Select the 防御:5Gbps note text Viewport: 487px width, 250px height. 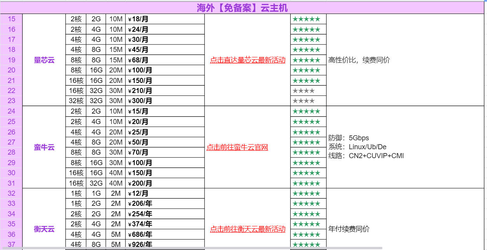(x=349, y=138)
